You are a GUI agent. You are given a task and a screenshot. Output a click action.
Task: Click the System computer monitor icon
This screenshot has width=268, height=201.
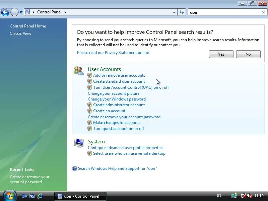pos(79,143)
